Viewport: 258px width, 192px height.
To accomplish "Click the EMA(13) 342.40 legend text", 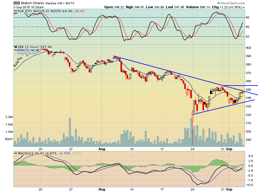I will pyautogui.click(x=28, y=50).
